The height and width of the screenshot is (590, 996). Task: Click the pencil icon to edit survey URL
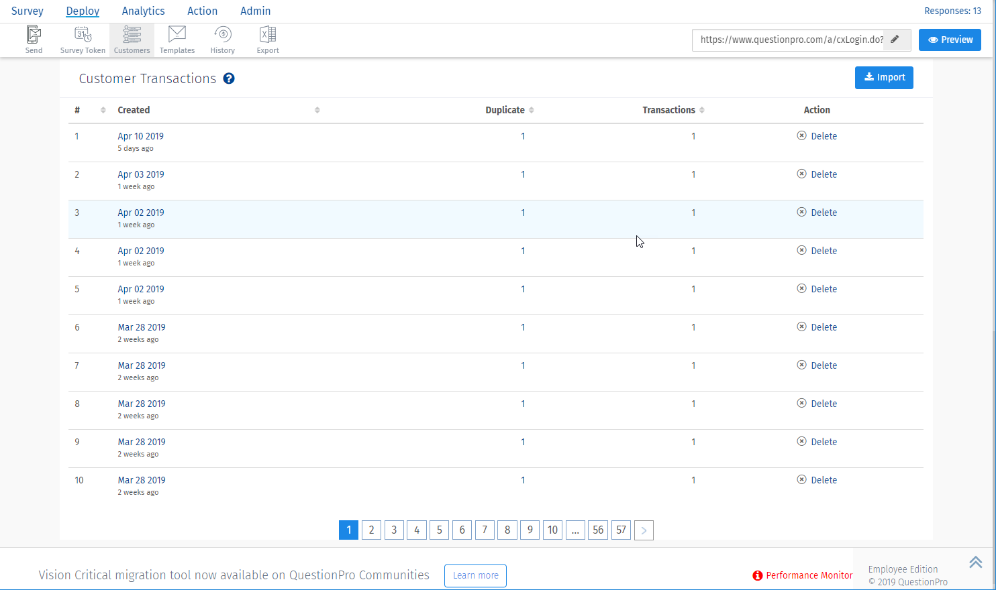click(x=895, y=40)
